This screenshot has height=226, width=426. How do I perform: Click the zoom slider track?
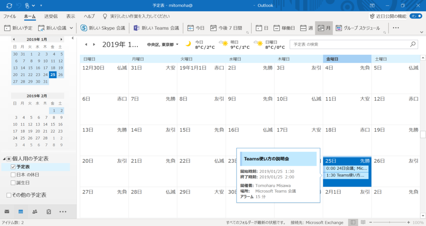click(x=389, y=223)
